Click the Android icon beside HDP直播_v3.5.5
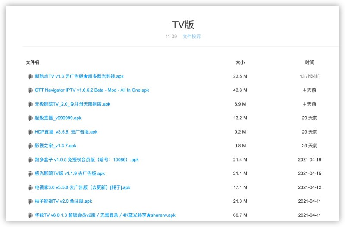Image resolution: width=345 pixels, height=227 pixels. pos(30,132)
